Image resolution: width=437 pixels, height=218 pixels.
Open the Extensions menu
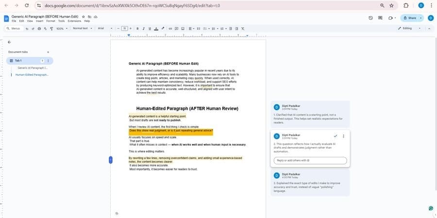point(74,21)
